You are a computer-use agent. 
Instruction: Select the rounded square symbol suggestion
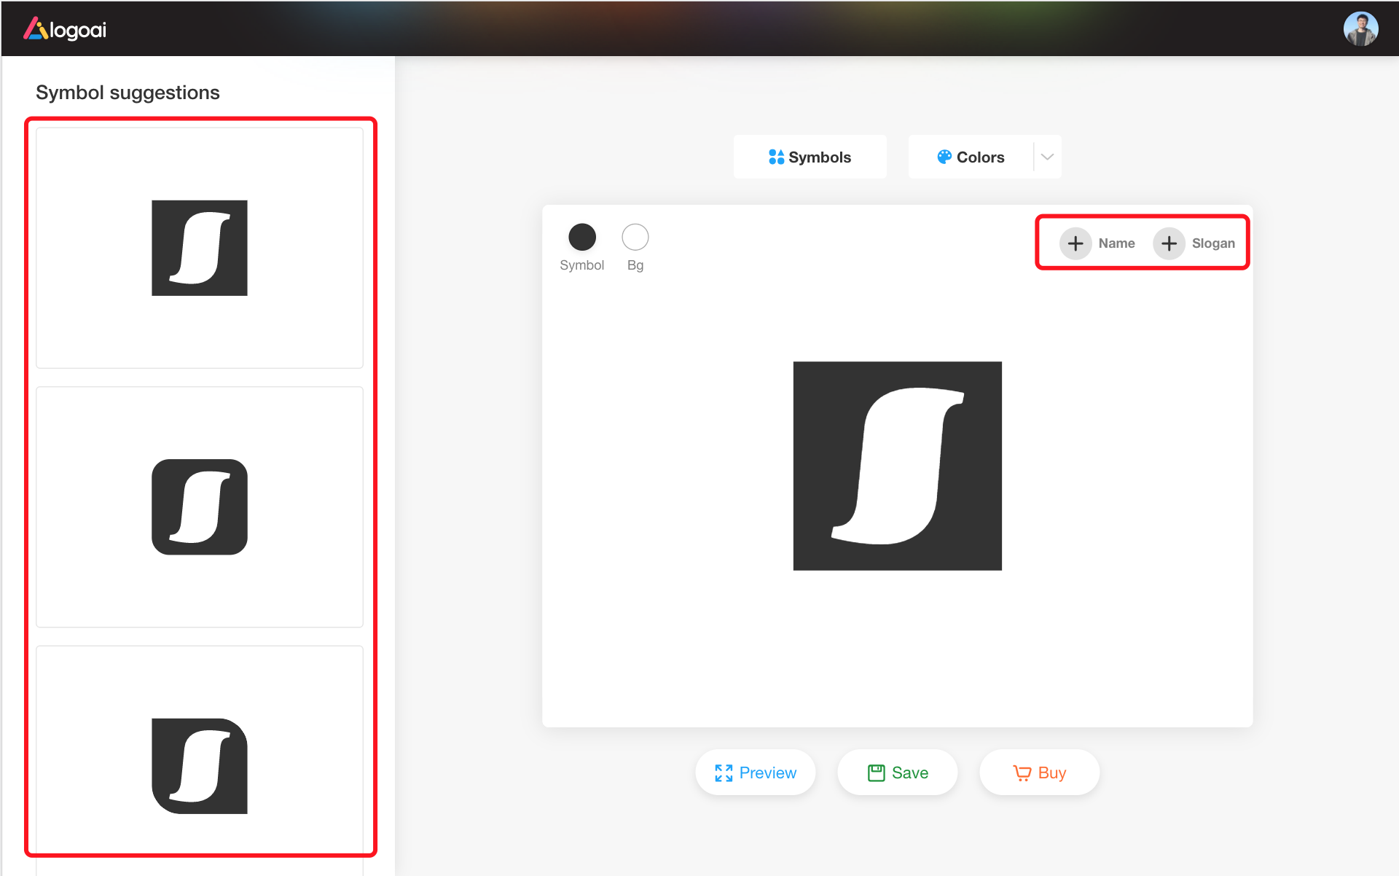(x=199, y=507)
